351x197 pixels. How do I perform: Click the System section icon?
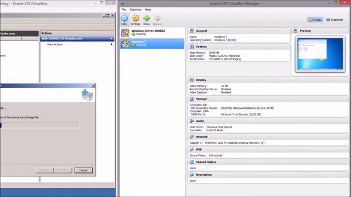tap(191, 47)
